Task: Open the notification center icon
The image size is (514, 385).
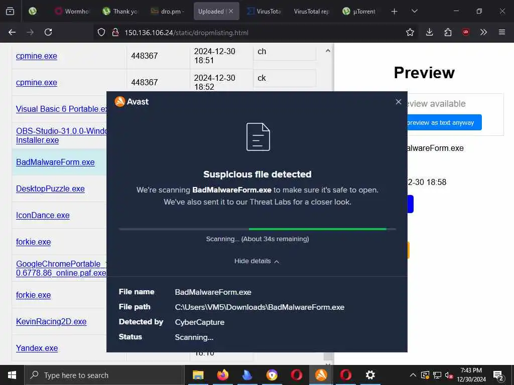Action: tap(498, 375)
